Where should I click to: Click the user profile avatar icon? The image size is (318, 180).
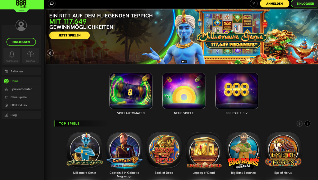click(21, 25)
